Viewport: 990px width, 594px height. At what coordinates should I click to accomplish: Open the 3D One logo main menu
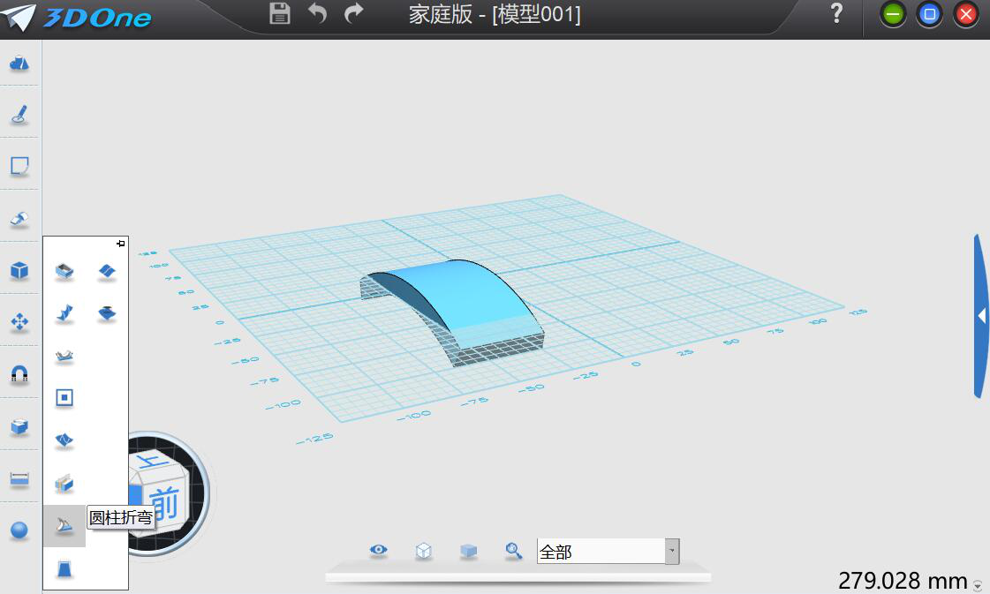pos(77,17)
